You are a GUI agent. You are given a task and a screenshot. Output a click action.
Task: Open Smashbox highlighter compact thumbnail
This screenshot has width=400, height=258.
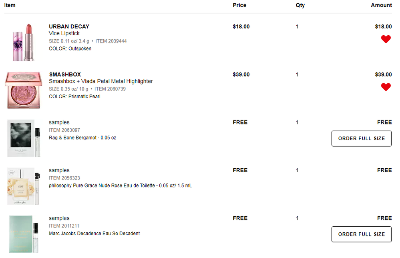click(x=23, y=90)
